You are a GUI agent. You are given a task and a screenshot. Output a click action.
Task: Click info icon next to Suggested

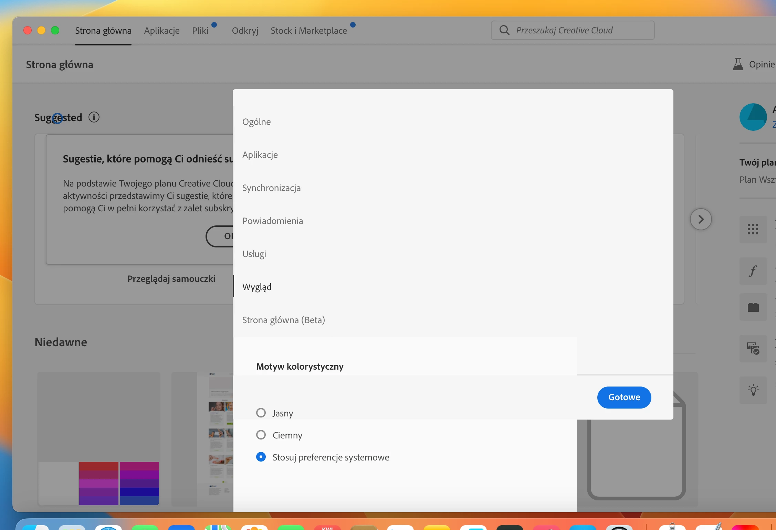pos(94,117)
